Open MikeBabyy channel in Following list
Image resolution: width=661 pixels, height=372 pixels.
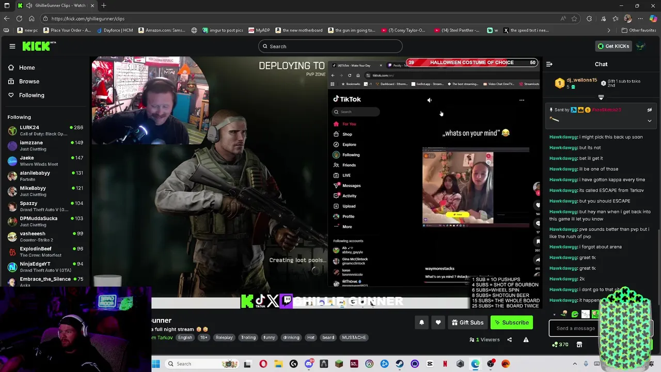(45, 191)
